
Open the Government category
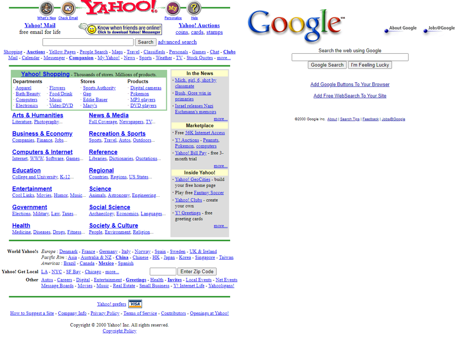pyautogui.click(x=30, y=207)
